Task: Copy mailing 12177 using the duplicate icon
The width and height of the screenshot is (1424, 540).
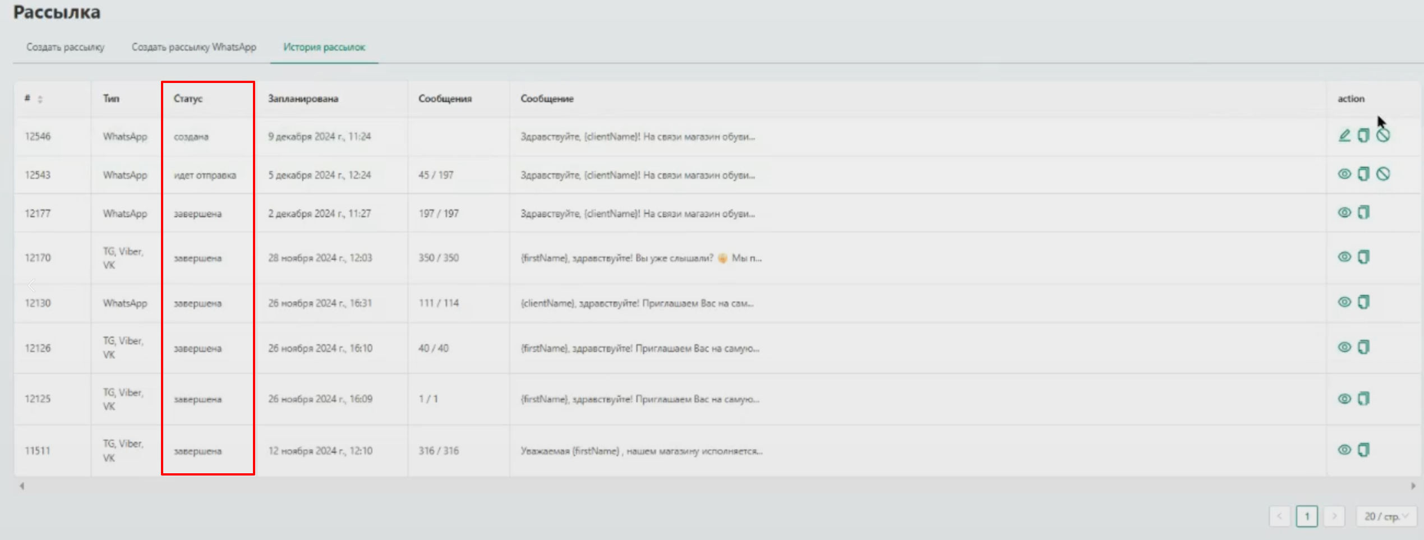Action: (x=1363, y=213)
